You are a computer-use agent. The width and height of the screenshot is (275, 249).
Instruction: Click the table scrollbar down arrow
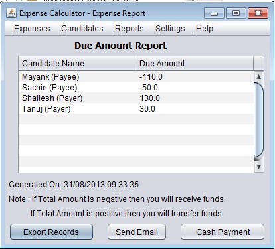tap(258, 167)
